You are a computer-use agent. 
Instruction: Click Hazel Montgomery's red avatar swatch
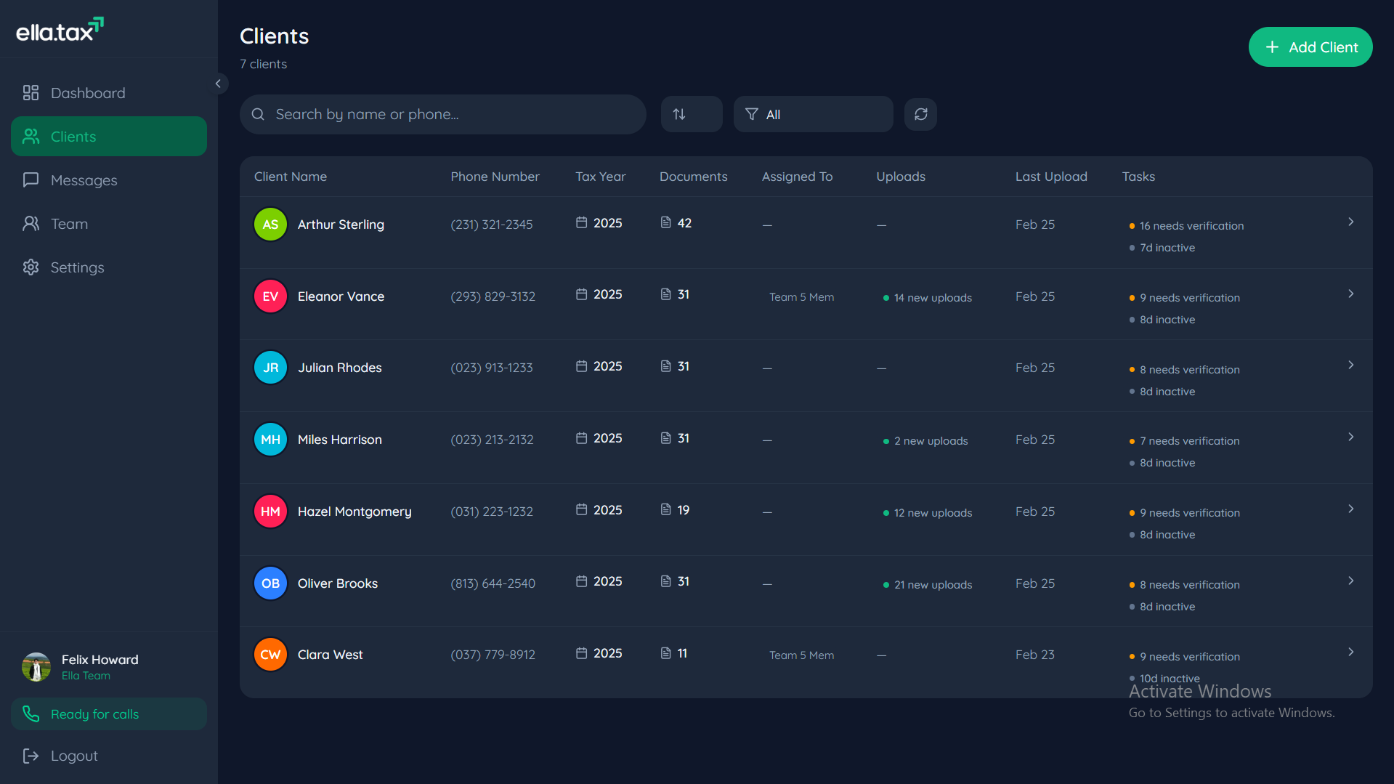click(270, 511)
